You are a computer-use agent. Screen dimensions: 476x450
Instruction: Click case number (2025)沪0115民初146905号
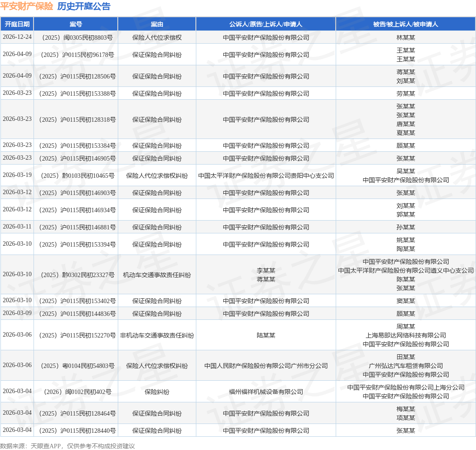[x=75, y=158]
